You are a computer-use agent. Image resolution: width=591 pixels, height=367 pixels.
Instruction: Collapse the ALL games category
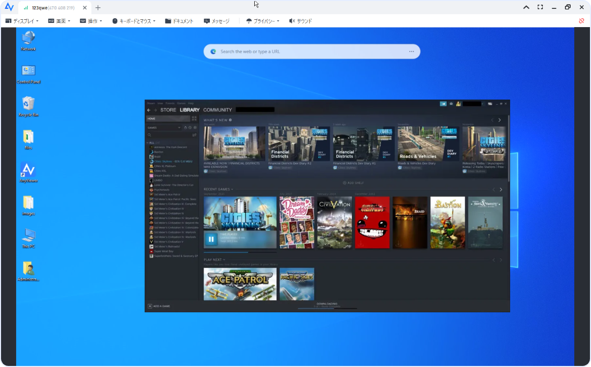point(148,142)
